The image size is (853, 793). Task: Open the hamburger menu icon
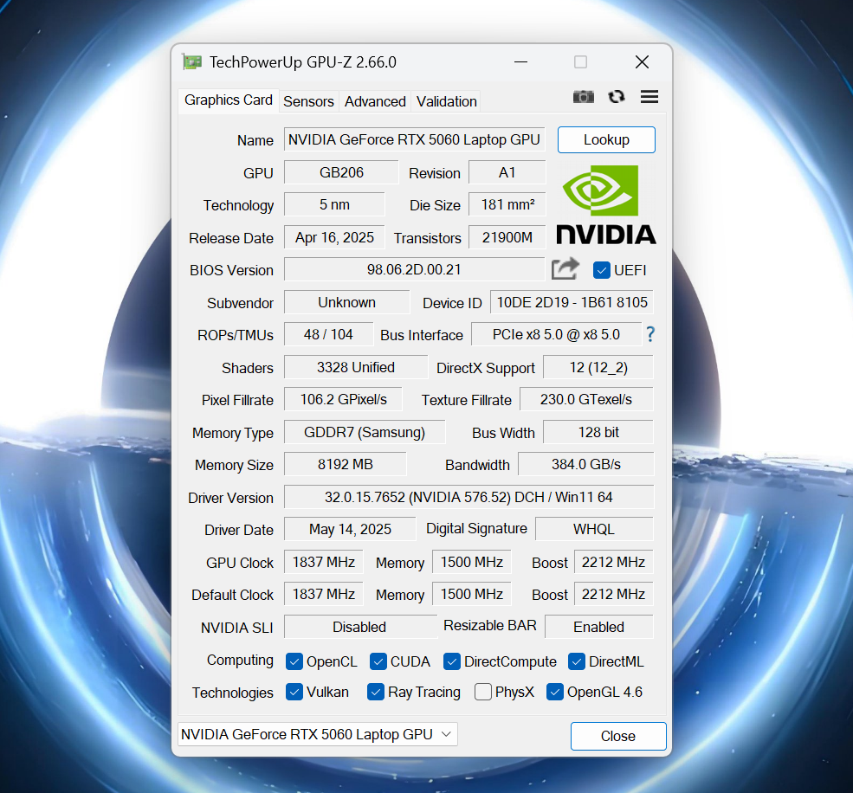[649, 97]
